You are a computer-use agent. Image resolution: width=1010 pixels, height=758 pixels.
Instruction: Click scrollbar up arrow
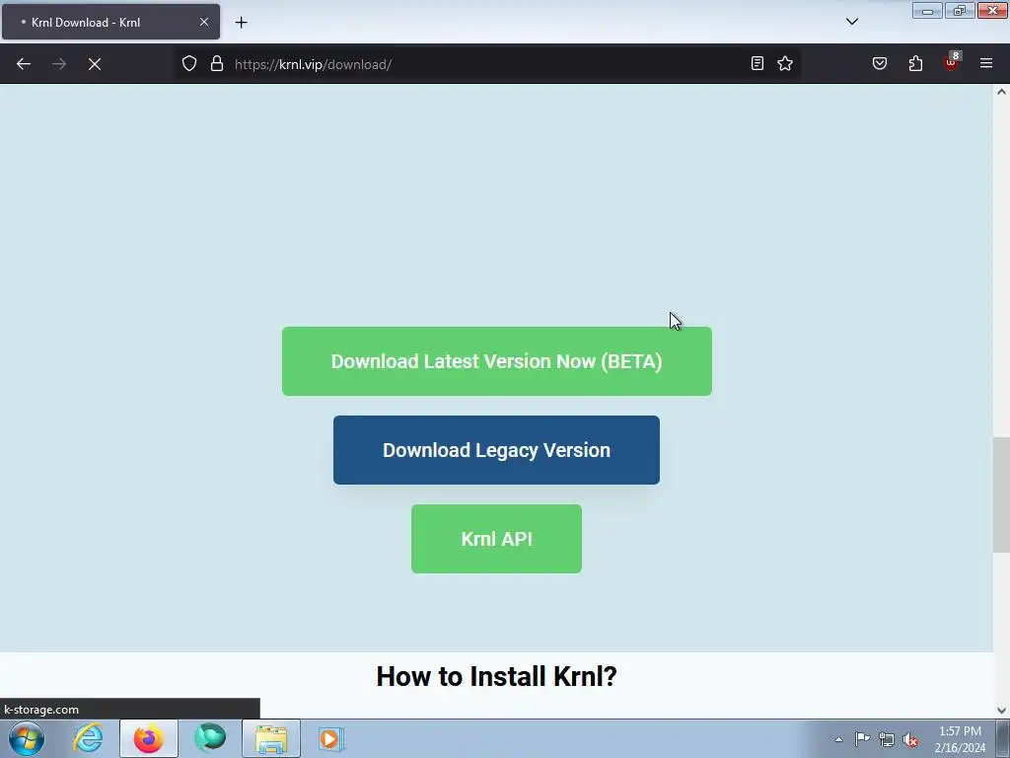[x=1001, y=92]
